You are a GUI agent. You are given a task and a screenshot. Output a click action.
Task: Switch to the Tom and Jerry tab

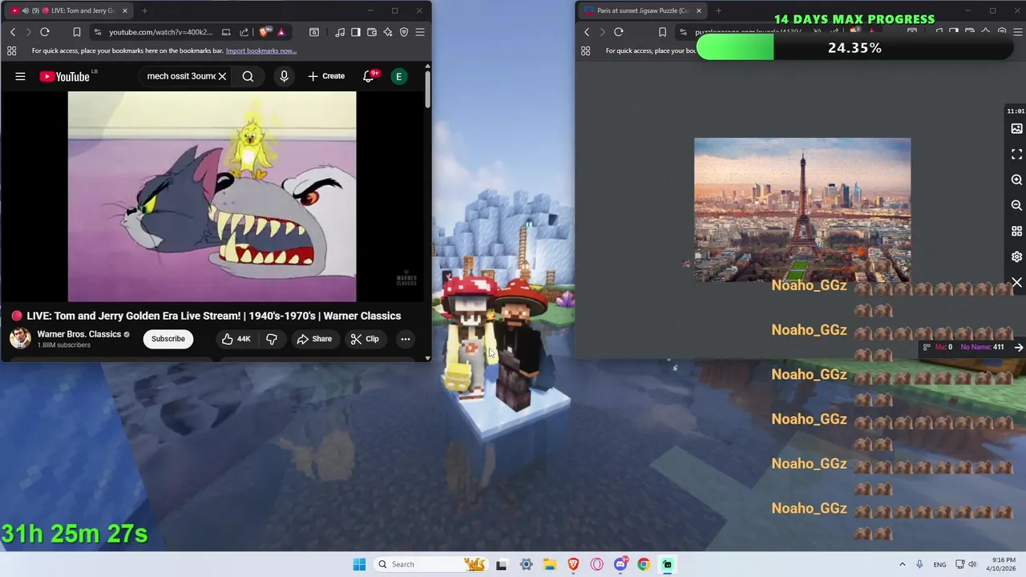pyautogui.click(x=68, y=10)
